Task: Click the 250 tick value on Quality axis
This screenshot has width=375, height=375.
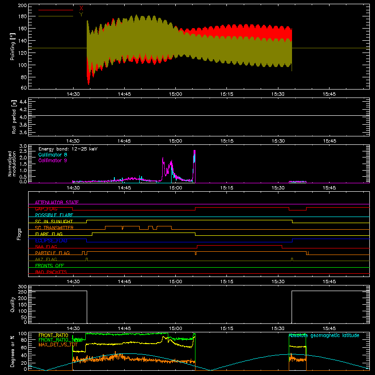Action: (x=22, y=292)
